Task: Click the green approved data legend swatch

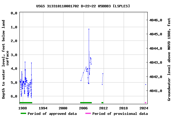Action: point(23,113)
